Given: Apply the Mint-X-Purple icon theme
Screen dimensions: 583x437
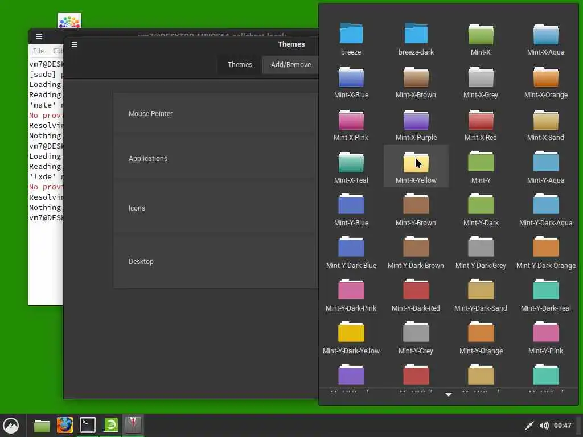Looking at the screenshot, I should [x=416, y=124].
